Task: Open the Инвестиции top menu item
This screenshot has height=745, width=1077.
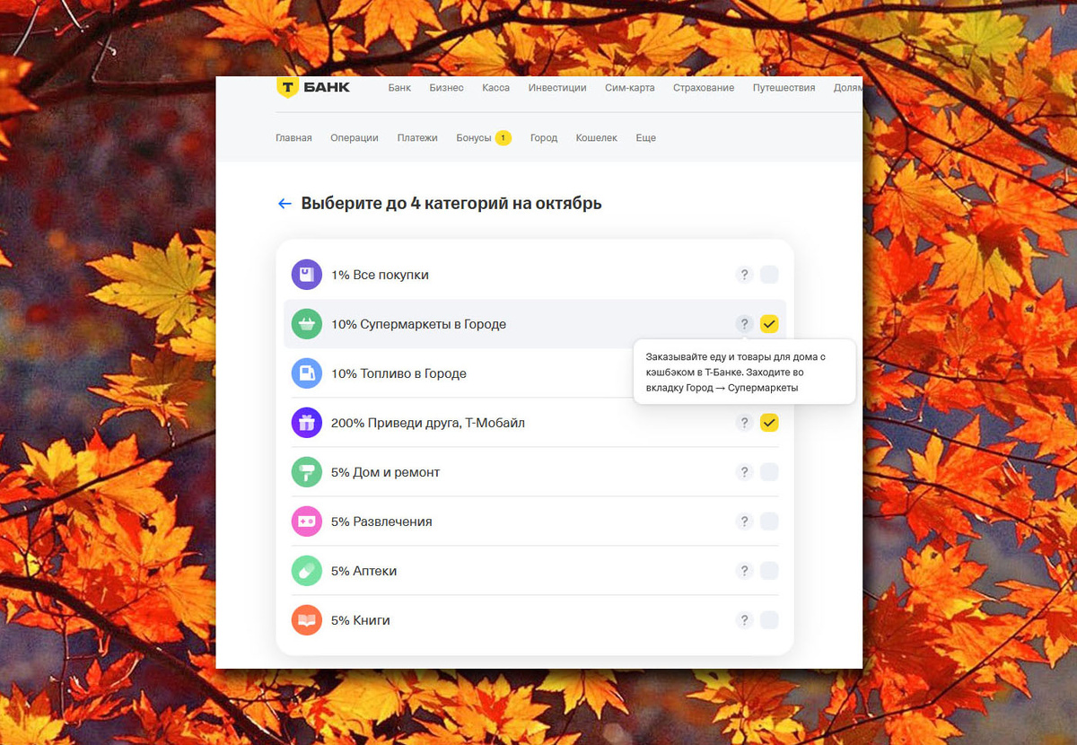Action: (x=557, y=88)
